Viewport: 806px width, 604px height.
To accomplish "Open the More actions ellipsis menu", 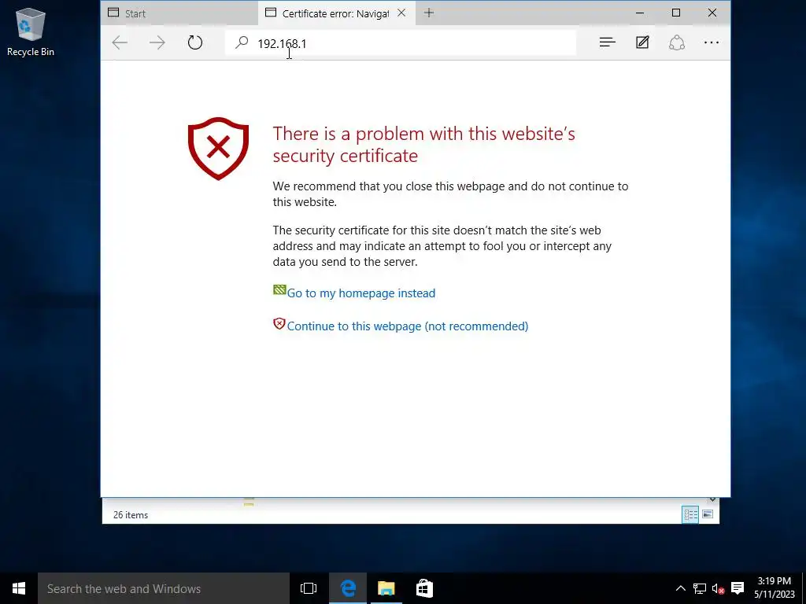I will pyautogui.click(x=712, y=42).
